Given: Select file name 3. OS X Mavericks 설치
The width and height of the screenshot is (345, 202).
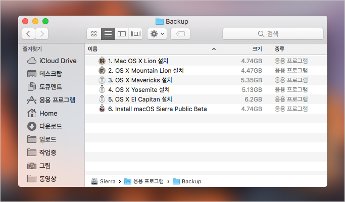Looking at the screenshot, I should (x=140, y=80).
